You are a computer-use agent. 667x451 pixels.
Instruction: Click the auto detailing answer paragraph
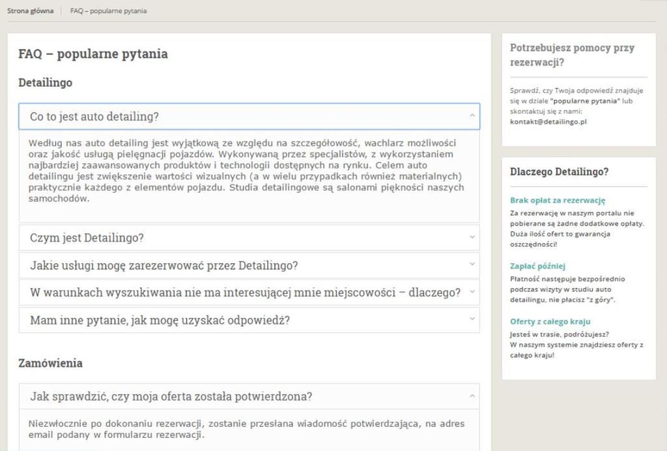pos(246,171)
